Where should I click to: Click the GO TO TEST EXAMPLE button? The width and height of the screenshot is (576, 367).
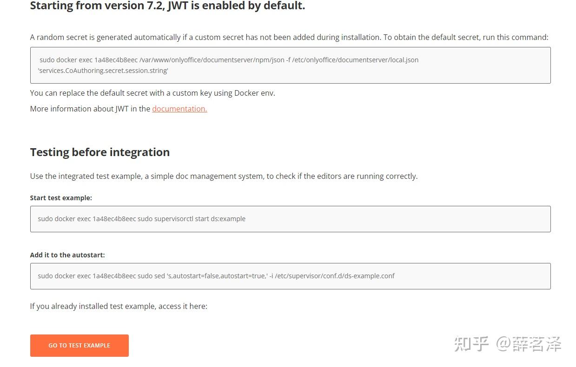pyautogui.click(x=79, y=346)
